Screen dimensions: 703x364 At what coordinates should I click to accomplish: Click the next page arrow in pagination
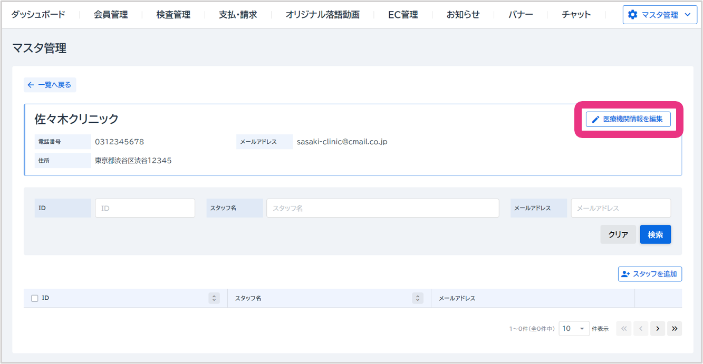click(x=657, y=329)
